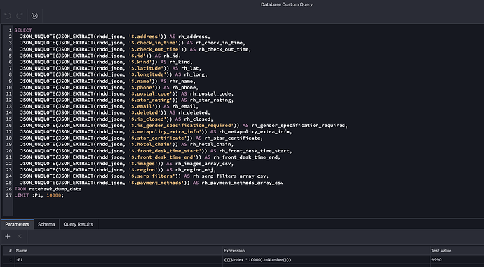Edit the $index expression cell
The image size is (484, 267).
[x=327, y=260]
